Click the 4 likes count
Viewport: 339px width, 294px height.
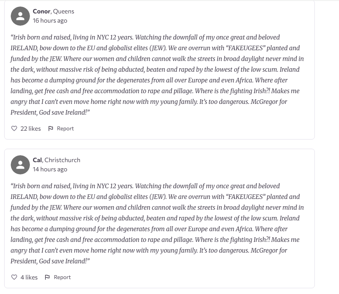pos(29,278)
